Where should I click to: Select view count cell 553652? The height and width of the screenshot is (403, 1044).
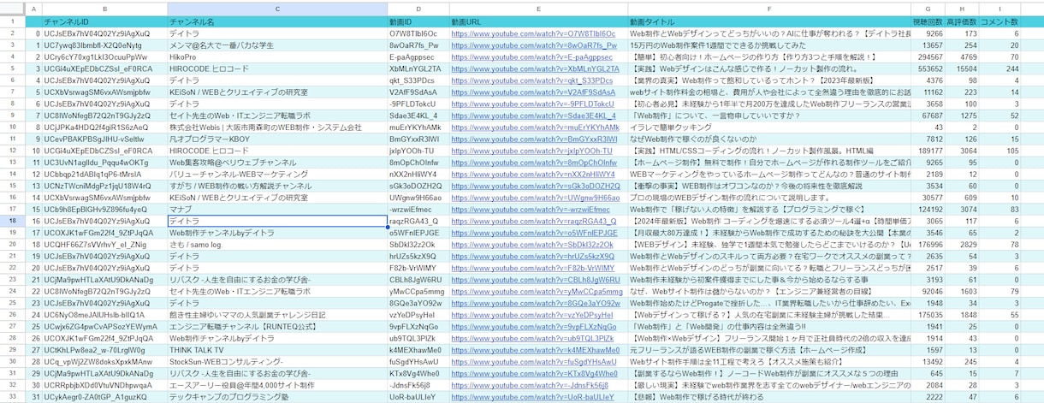928,68
